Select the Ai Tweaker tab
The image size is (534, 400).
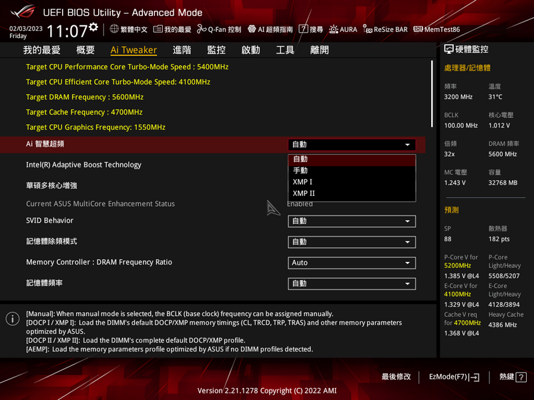click(133, 50)
